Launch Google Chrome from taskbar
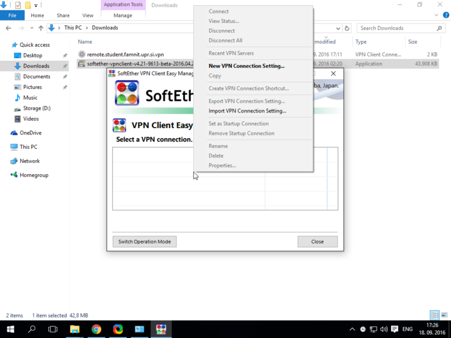451x338 pixels. [96, 329]
